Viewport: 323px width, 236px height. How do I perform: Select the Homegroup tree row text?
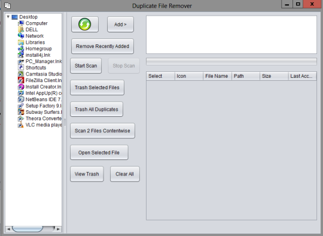[x=38, y=49]
